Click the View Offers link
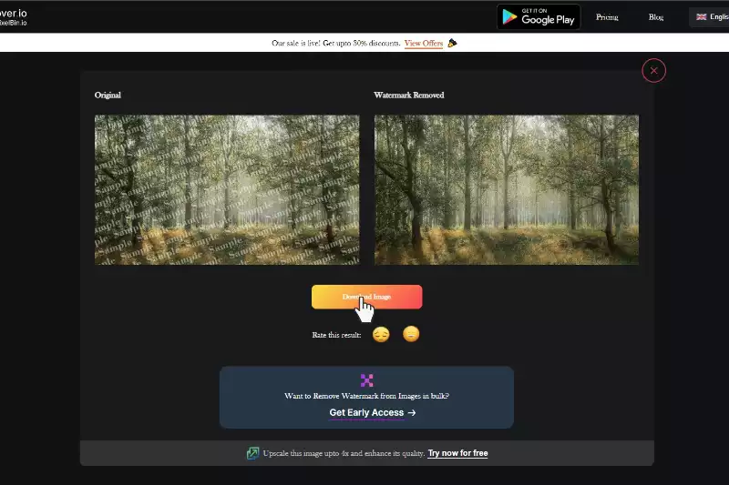The image size is (729, 485). point(423,43)
